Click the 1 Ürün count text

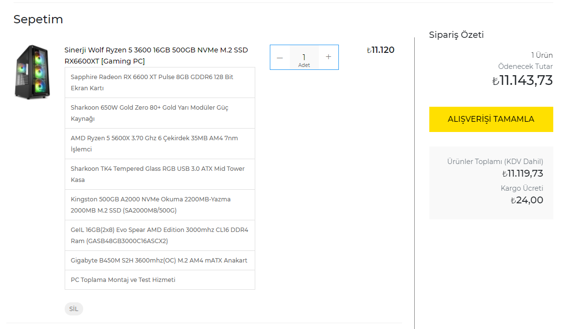click(x=542, y=55)
